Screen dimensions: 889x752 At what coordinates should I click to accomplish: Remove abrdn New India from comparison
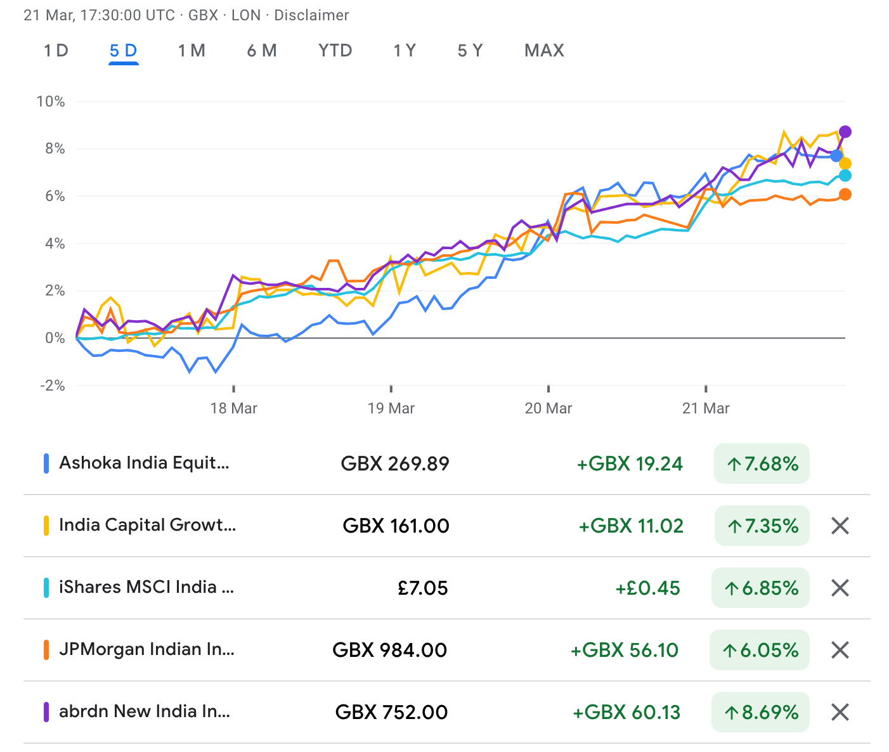click(x=840, y=712)
